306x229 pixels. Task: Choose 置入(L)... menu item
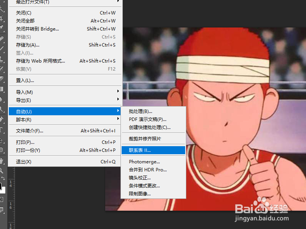point(65,81)
